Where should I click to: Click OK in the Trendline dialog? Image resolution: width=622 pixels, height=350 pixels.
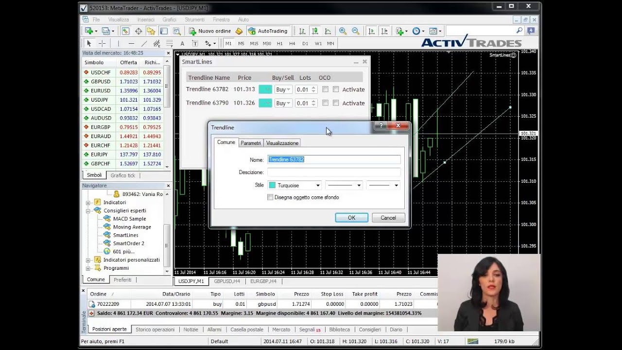pos(351,218)
